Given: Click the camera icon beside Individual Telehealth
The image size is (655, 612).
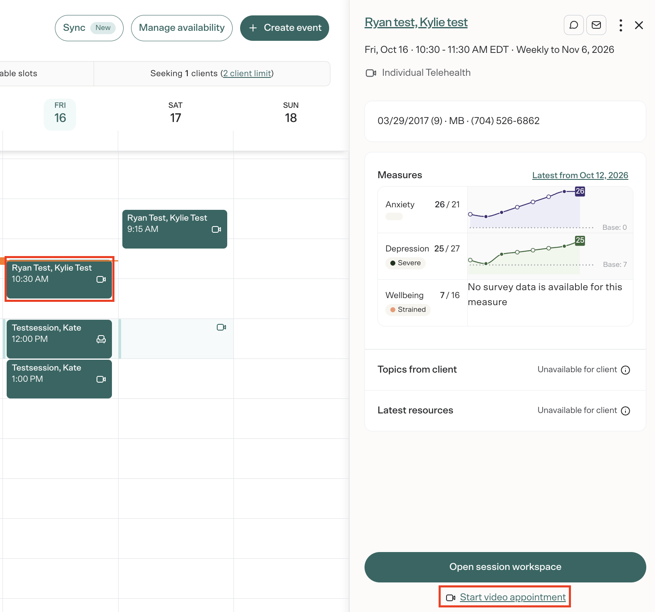Looking at the screenshot, I should pyautogui.click(x=371, y=73).
